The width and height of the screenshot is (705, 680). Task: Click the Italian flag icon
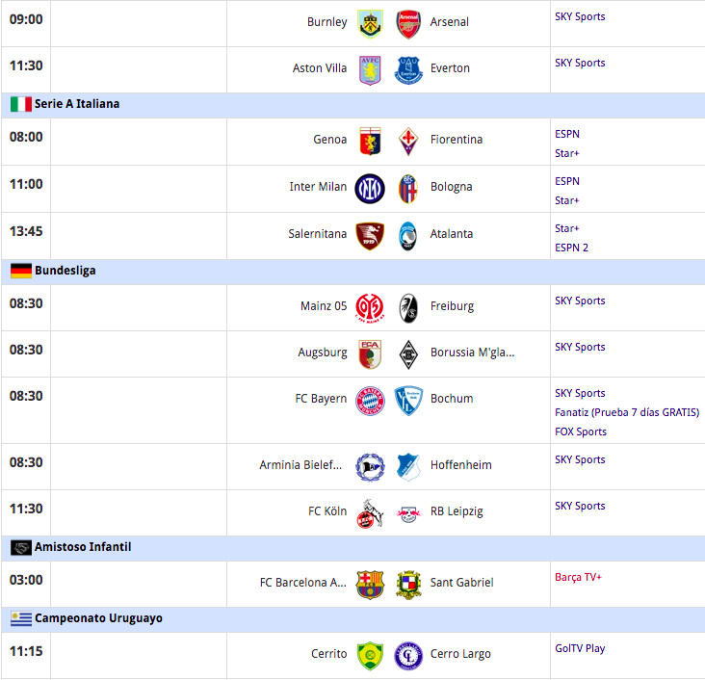21,104
